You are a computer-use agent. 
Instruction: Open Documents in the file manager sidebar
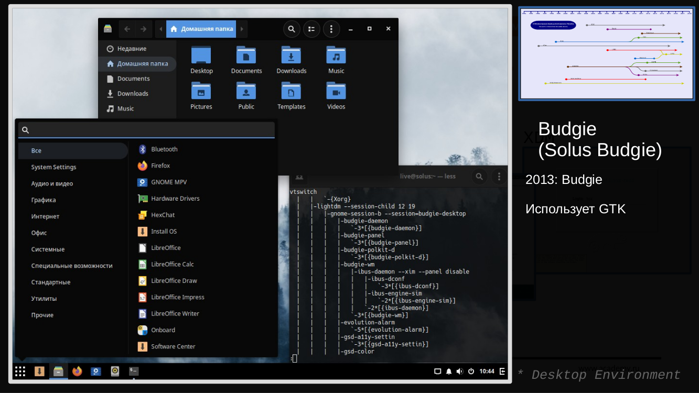pos(137,79)
